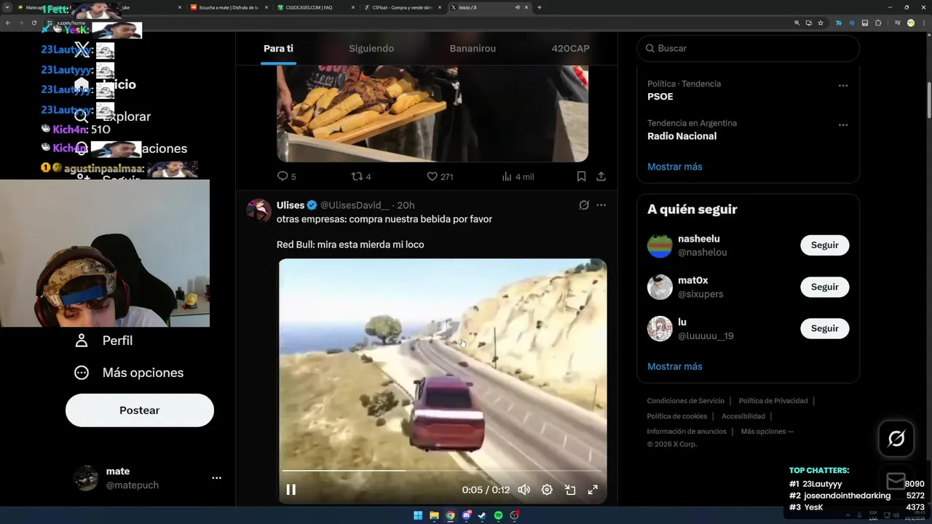932x524 pixels.
Task: Bookmark the post with the food photo
Action: [581, 176]
